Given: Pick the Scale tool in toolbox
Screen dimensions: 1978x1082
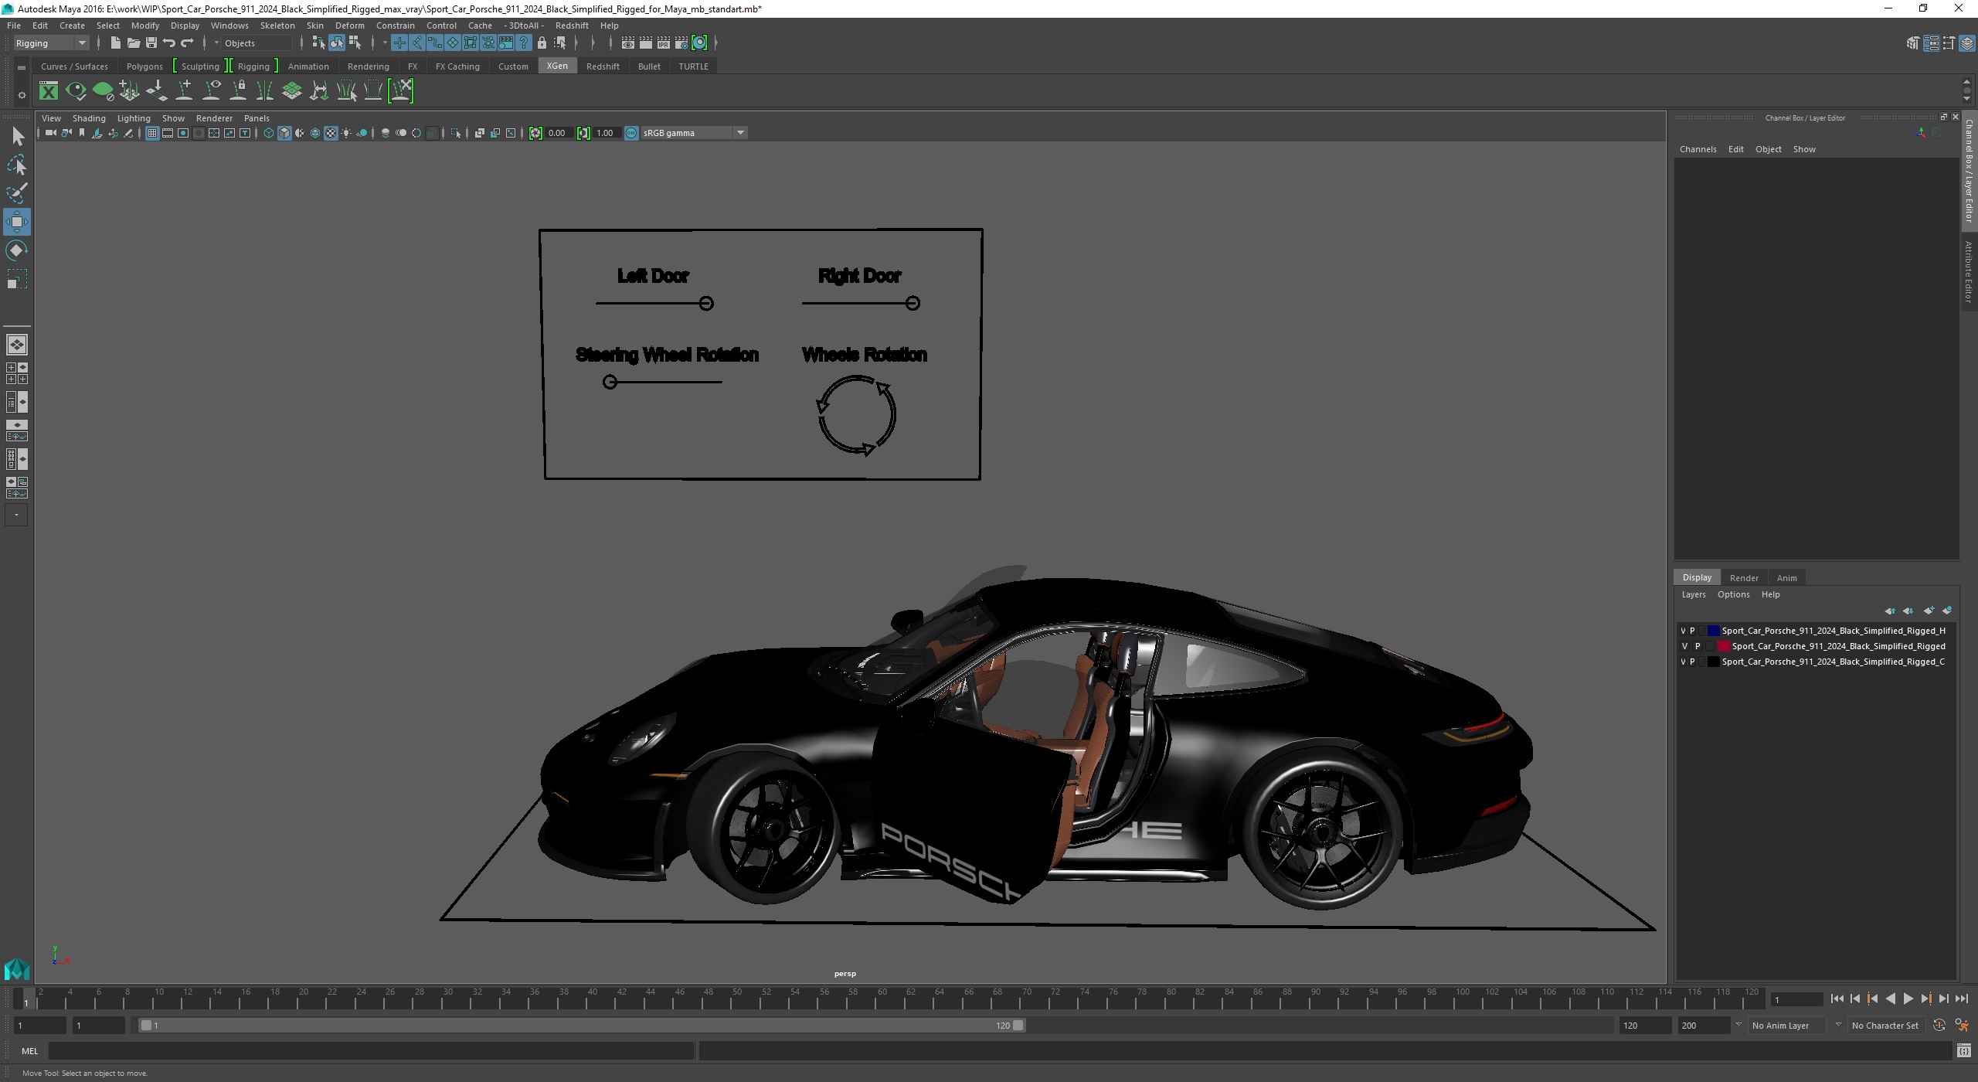Looking at the screenshot, I should tap(17, 278).
